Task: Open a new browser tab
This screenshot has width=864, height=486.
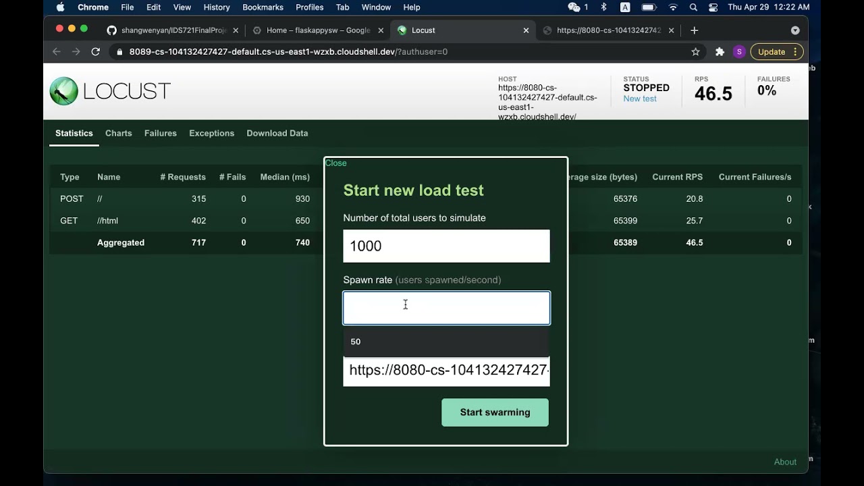Action: [694, 30]
